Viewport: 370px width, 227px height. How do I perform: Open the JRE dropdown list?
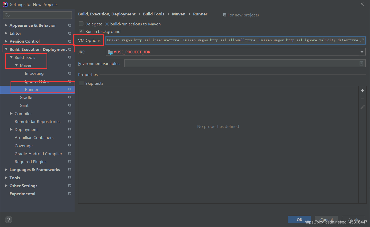click(x=362, y=52)
